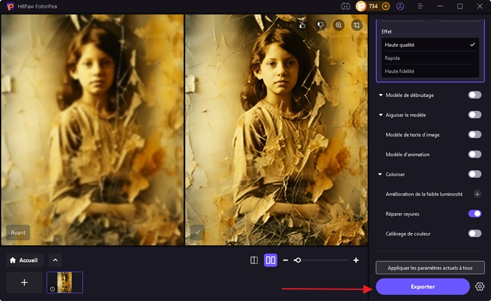Click the Modèle de texte d'image label

[412, 135]
